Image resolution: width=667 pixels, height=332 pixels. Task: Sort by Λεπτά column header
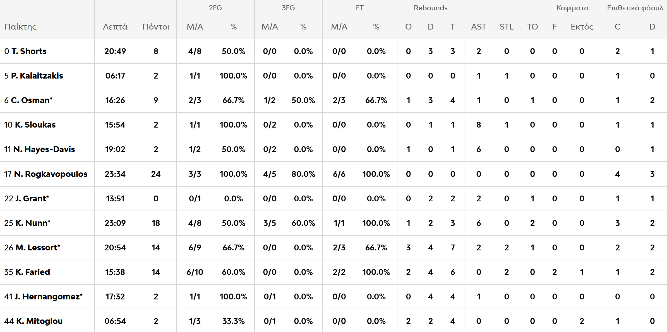click(x=115, y=27)
